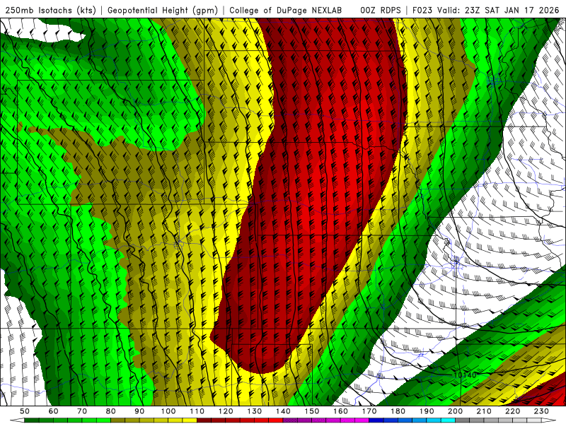566x424 pixels.
Task: Click the 'Valid: 23Z SAT JAN 17 2026' text
Action: click(498, 10)
